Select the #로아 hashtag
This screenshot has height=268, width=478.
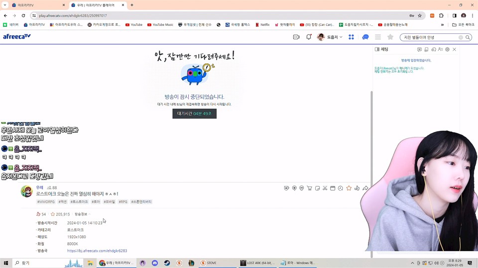(x=96, y=202)
